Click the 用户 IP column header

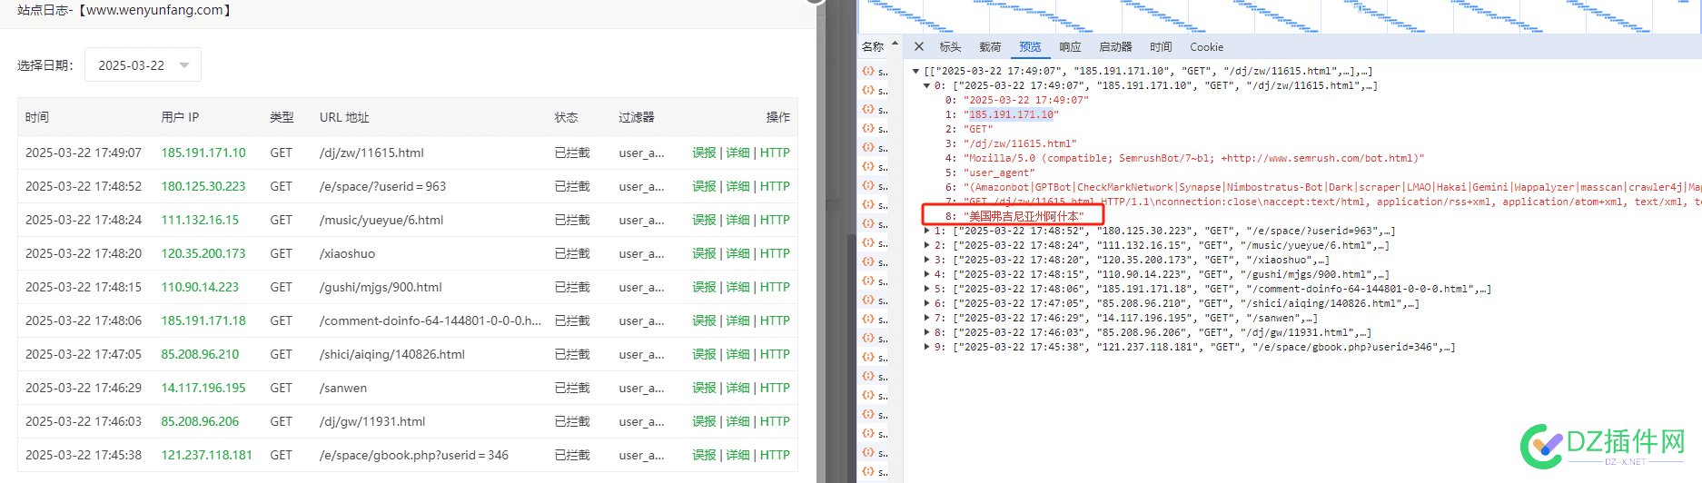click(x=180, y=117)
